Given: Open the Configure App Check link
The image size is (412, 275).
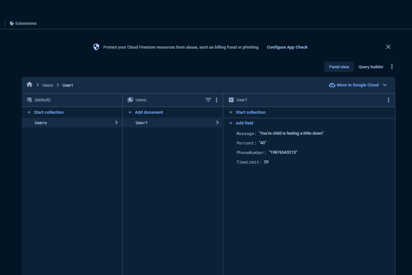Looking at the screenshot, I should (x=287, y=47).
